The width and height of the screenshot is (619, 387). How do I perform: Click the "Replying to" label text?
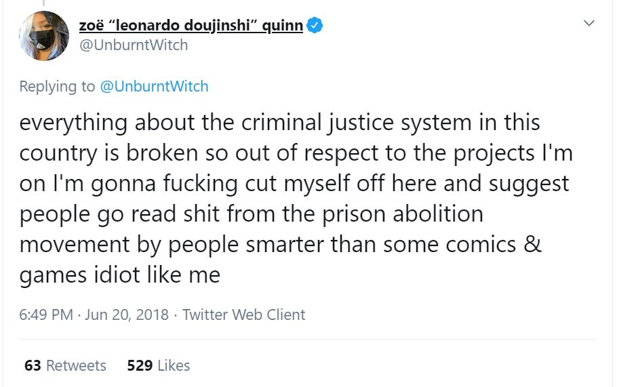[x=57, y=86]
